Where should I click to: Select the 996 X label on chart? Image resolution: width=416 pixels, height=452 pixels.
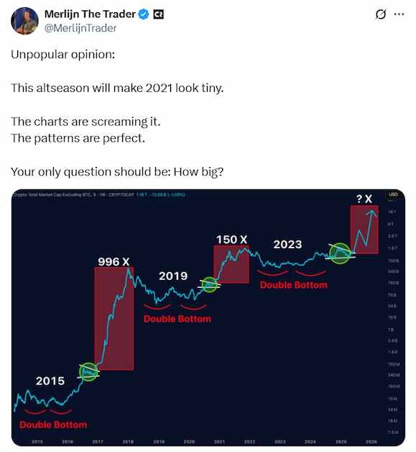tap(114, 262)
